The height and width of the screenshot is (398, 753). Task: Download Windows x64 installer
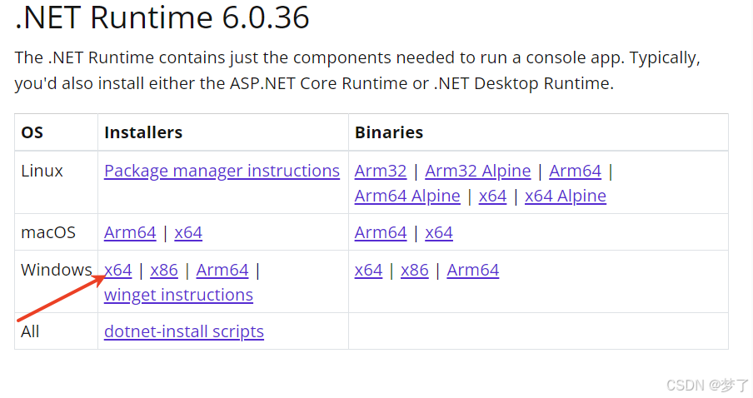pos(118,271)
